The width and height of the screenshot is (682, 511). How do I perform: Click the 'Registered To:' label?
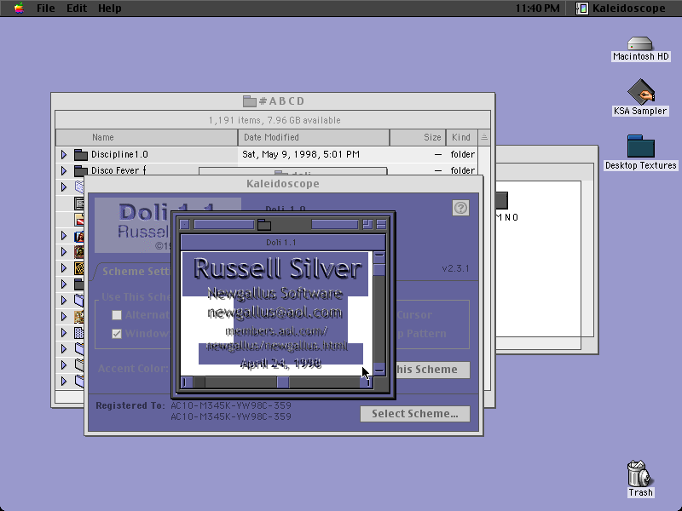coord(130,406)
